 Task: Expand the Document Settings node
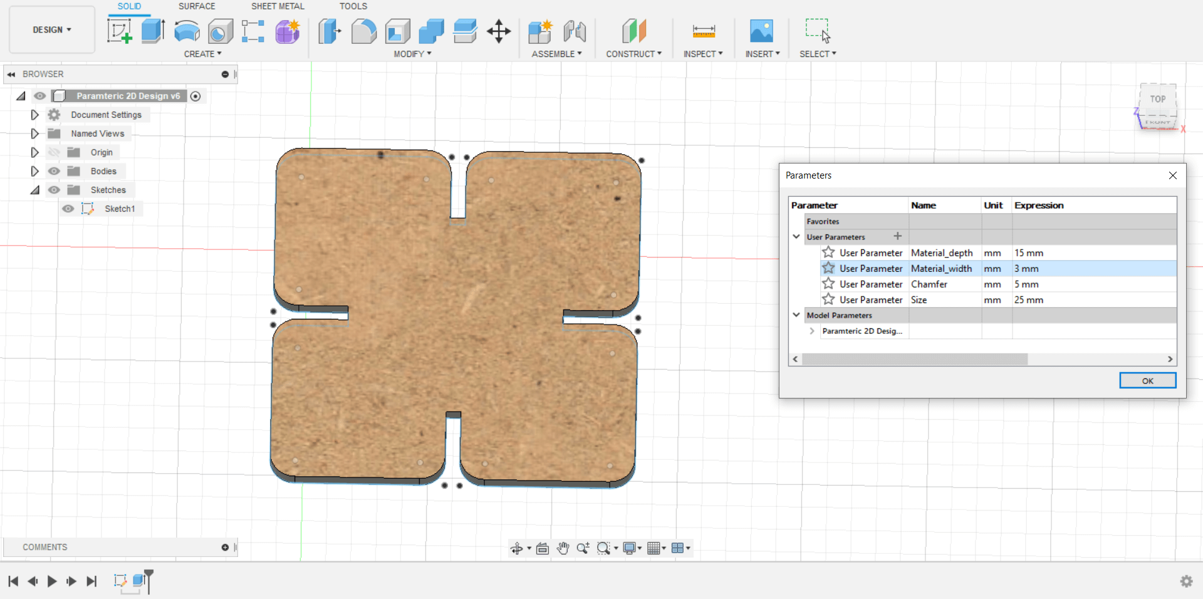pyautogui.click(x=35, y=115)
